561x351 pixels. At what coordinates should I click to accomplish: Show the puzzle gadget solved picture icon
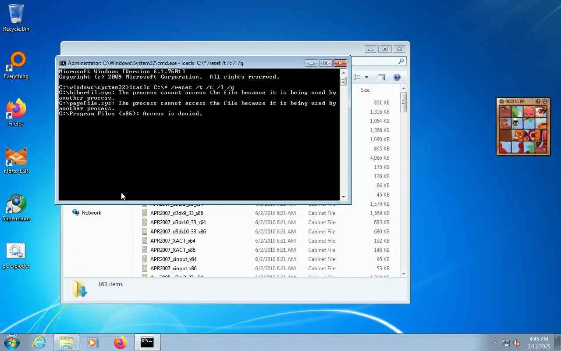[x=538, y=101]
